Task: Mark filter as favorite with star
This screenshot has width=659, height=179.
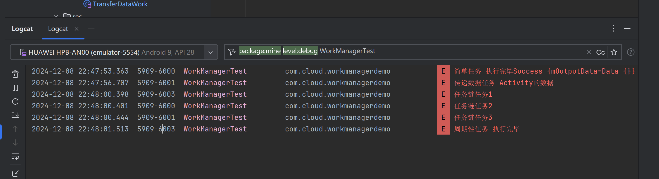Action: (614, 52)
